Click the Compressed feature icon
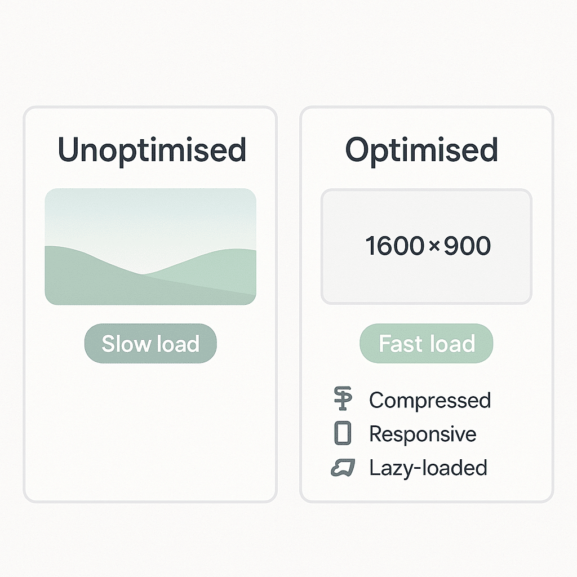The width and height of the screenshot is (577, 577). [x=343, y=400]
